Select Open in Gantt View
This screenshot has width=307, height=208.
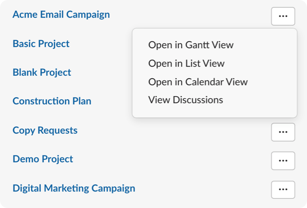[x=191, y=45]
